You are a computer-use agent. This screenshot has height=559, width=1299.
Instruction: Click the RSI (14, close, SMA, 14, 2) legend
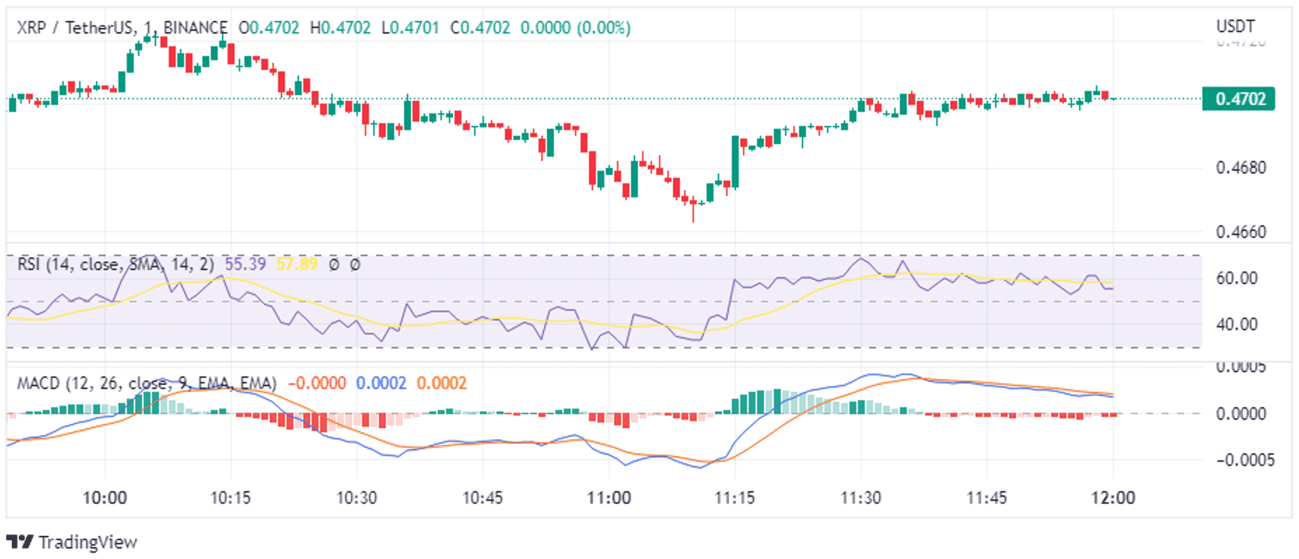[x=116, y=264]
